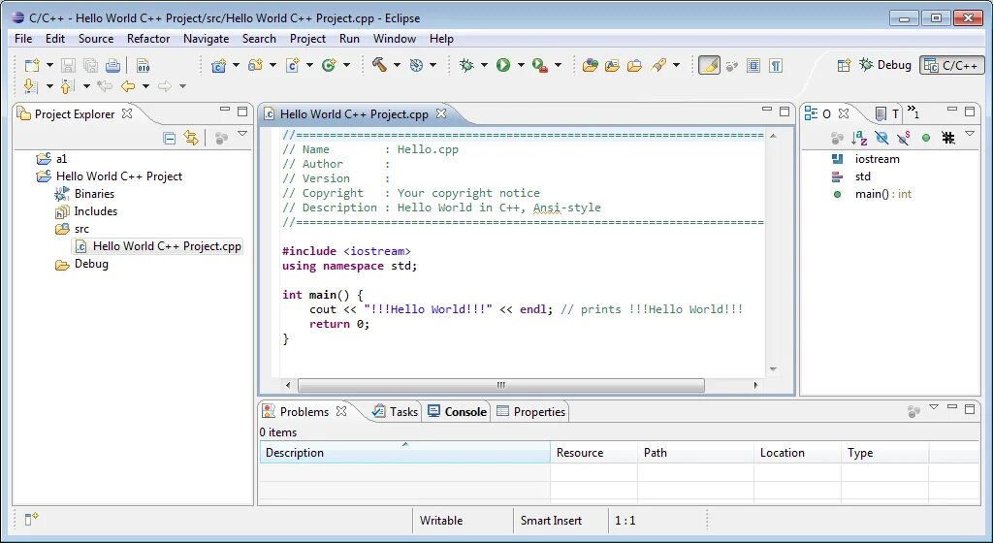This screenshot has width=993, height=543.
Task: Click the Open Type toolbar icon
Action: coord(613,65)
